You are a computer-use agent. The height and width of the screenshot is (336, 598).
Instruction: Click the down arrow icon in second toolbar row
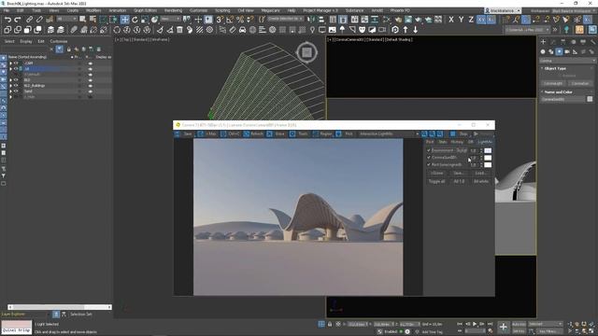pyautogui.click(x=415, y=30)
